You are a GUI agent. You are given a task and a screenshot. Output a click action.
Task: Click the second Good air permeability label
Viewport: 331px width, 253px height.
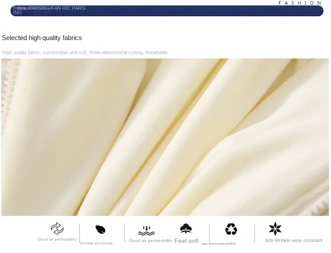[150, 241]
